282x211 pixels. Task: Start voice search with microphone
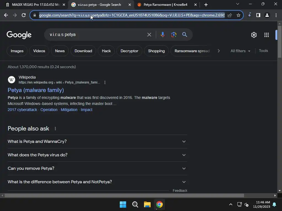[162, 35]
